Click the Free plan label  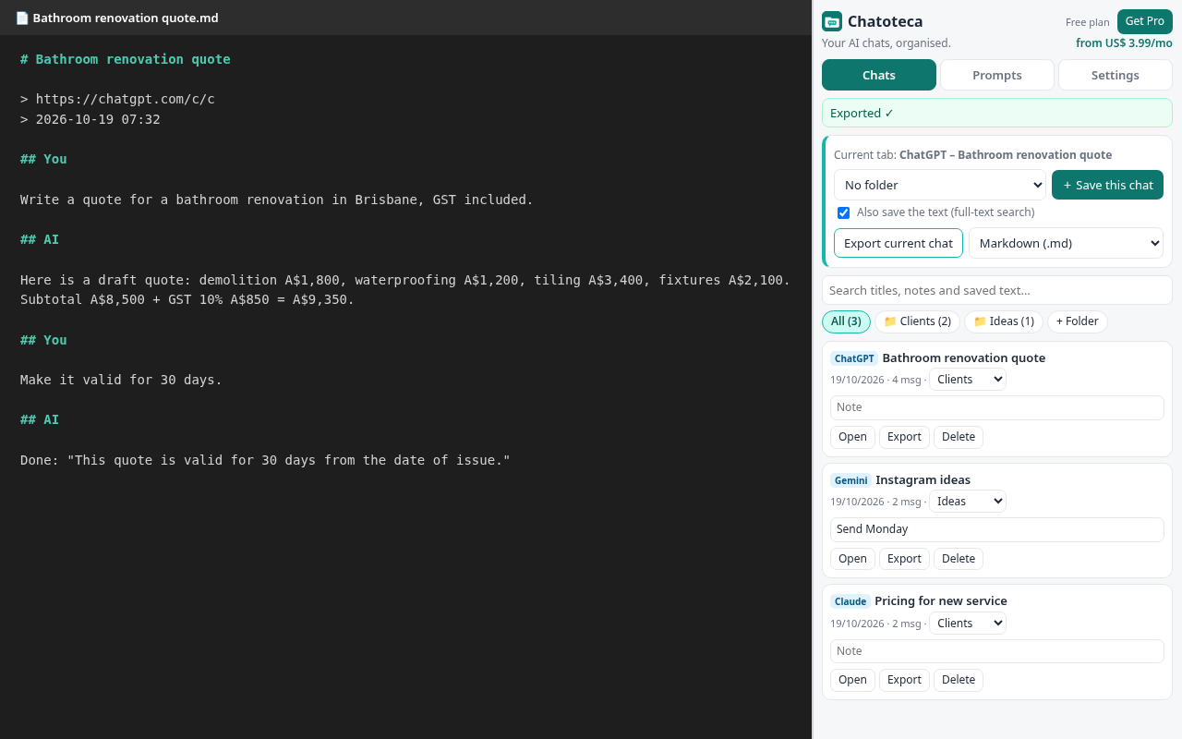(1088, 22)
